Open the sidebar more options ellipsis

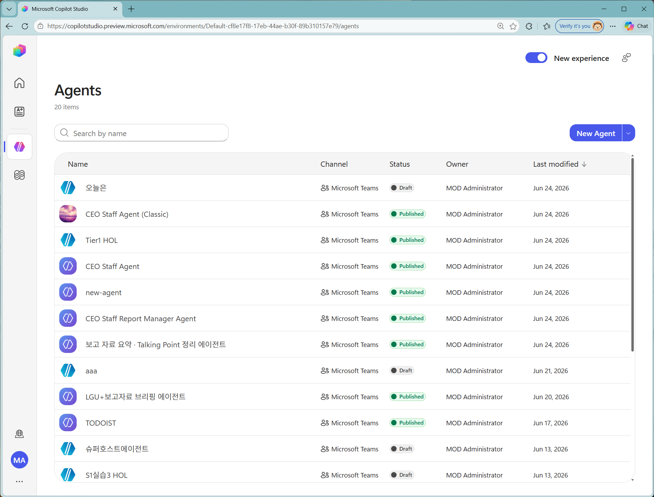coord(20,482)
